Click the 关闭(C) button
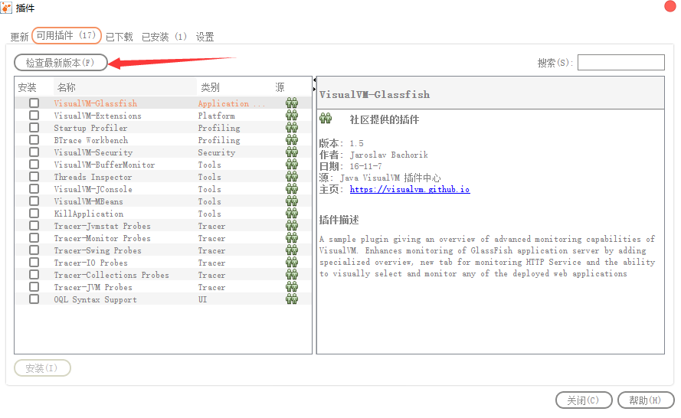 (584, 400)
